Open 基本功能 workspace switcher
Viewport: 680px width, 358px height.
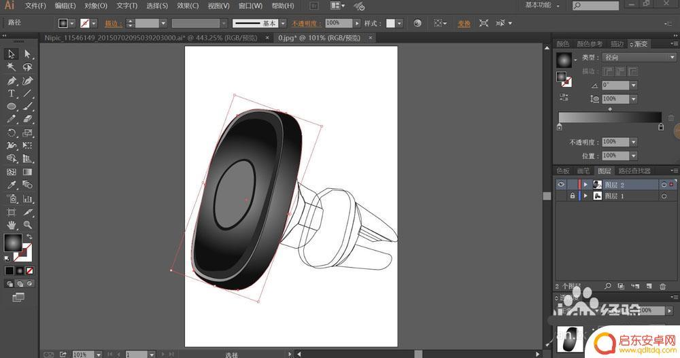(542, 5)
